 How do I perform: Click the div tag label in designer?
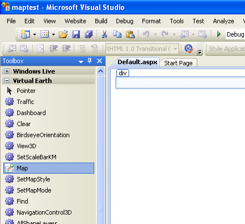pyautogui.click(x=122, y=73)
